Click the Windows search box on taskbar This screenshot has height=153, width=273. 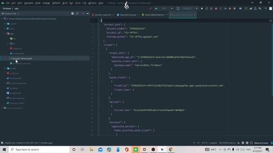click(39, 149)
